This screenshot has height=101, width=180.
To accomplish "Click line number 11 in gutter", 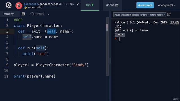I will [6, 76].
